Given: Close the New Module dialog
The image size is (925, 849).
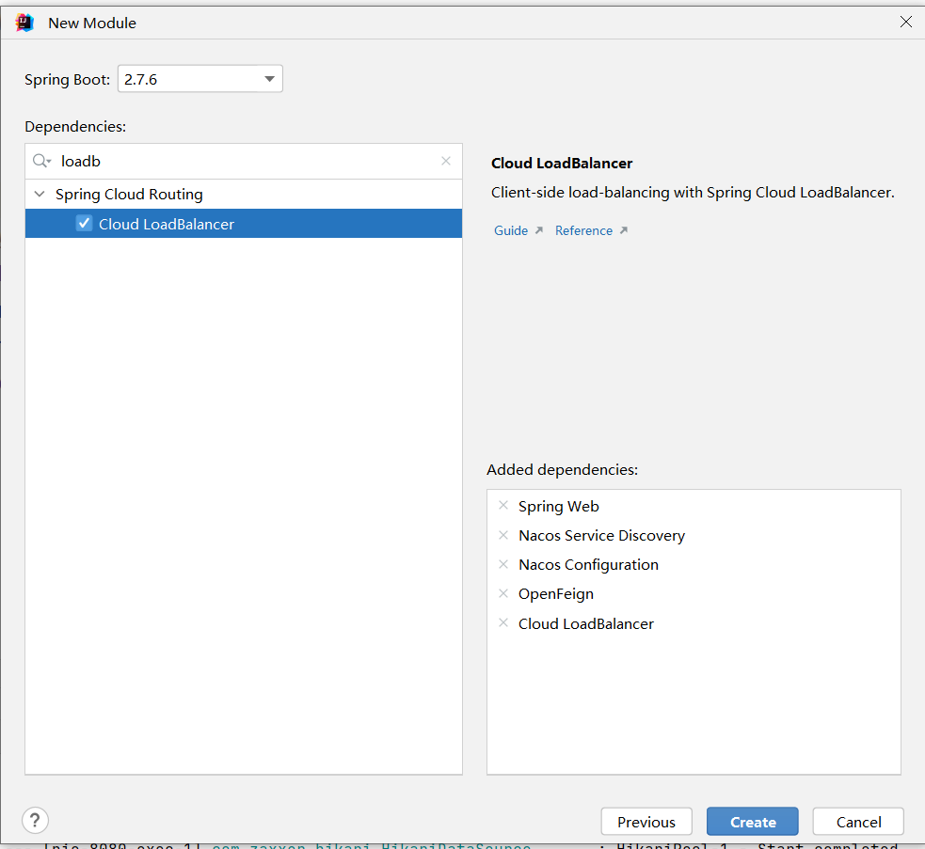Looking at the screenshot, I should click(906, 22).
